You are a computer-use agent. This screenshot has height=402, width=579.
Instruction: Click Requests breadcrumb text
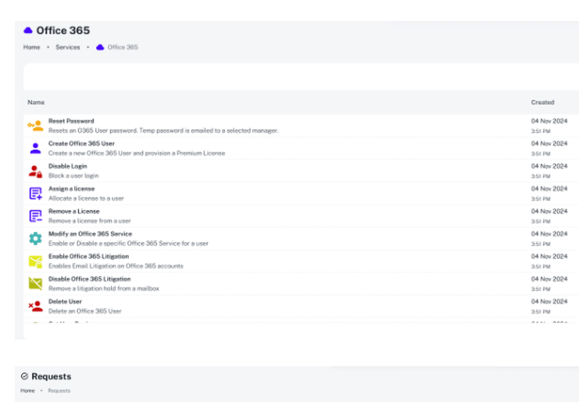tap(59, 390)
